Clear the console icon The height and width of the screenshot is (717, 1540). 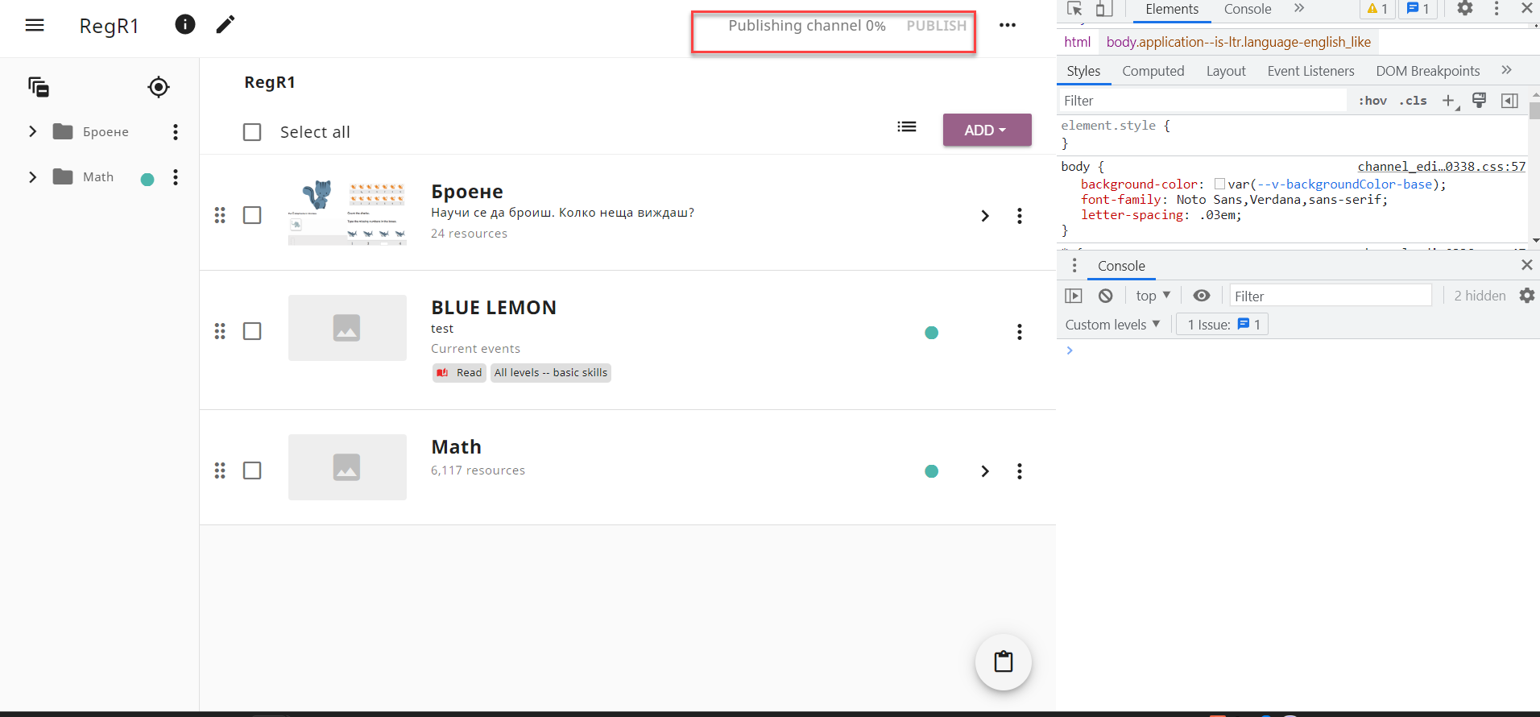tap(1106, 296)
